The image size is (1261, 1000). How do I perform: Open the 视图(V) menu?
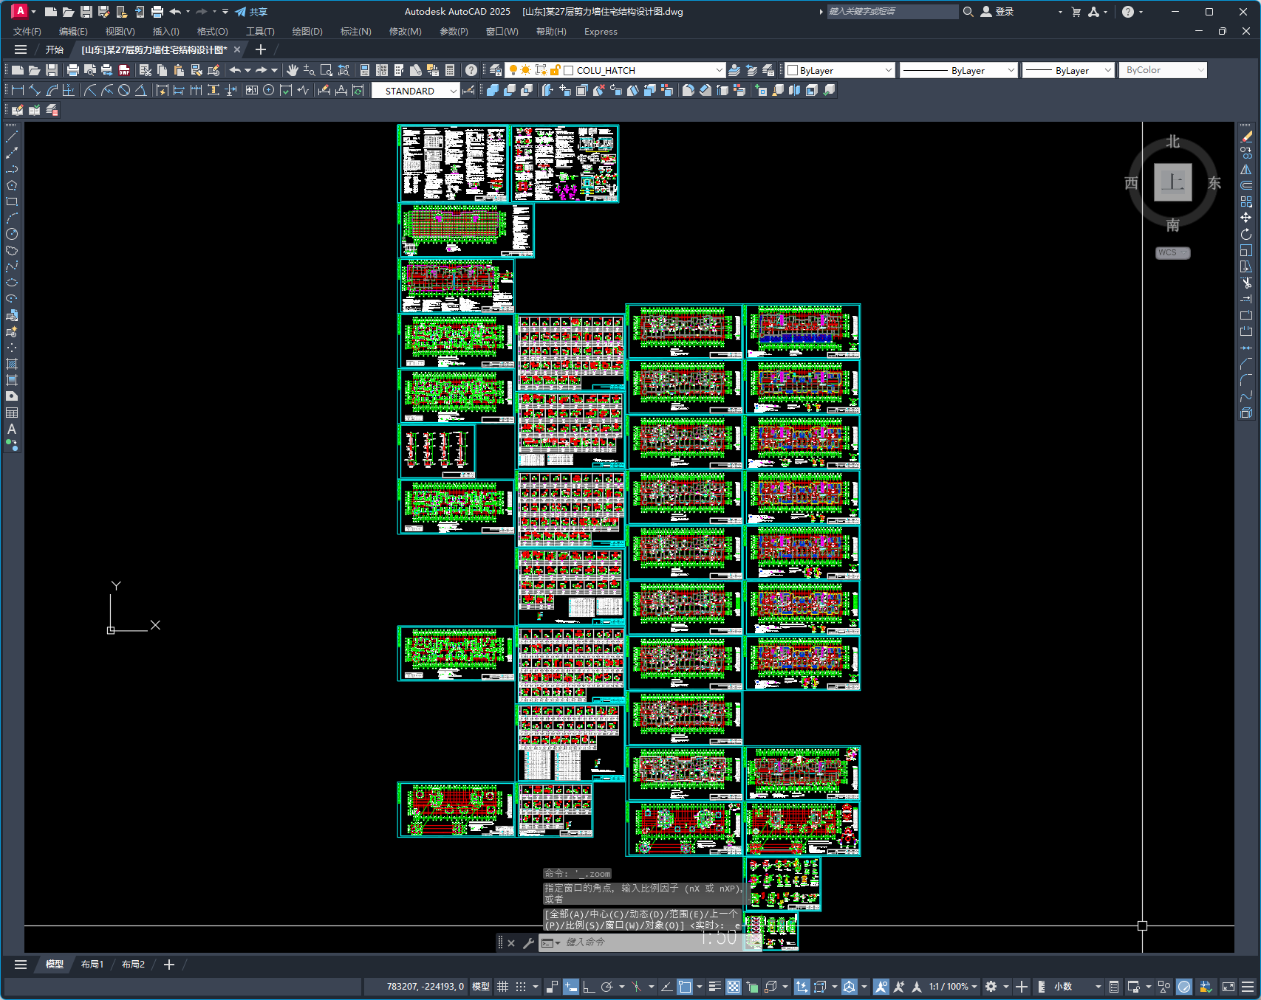pyautogui.click(x=120, y=32)
